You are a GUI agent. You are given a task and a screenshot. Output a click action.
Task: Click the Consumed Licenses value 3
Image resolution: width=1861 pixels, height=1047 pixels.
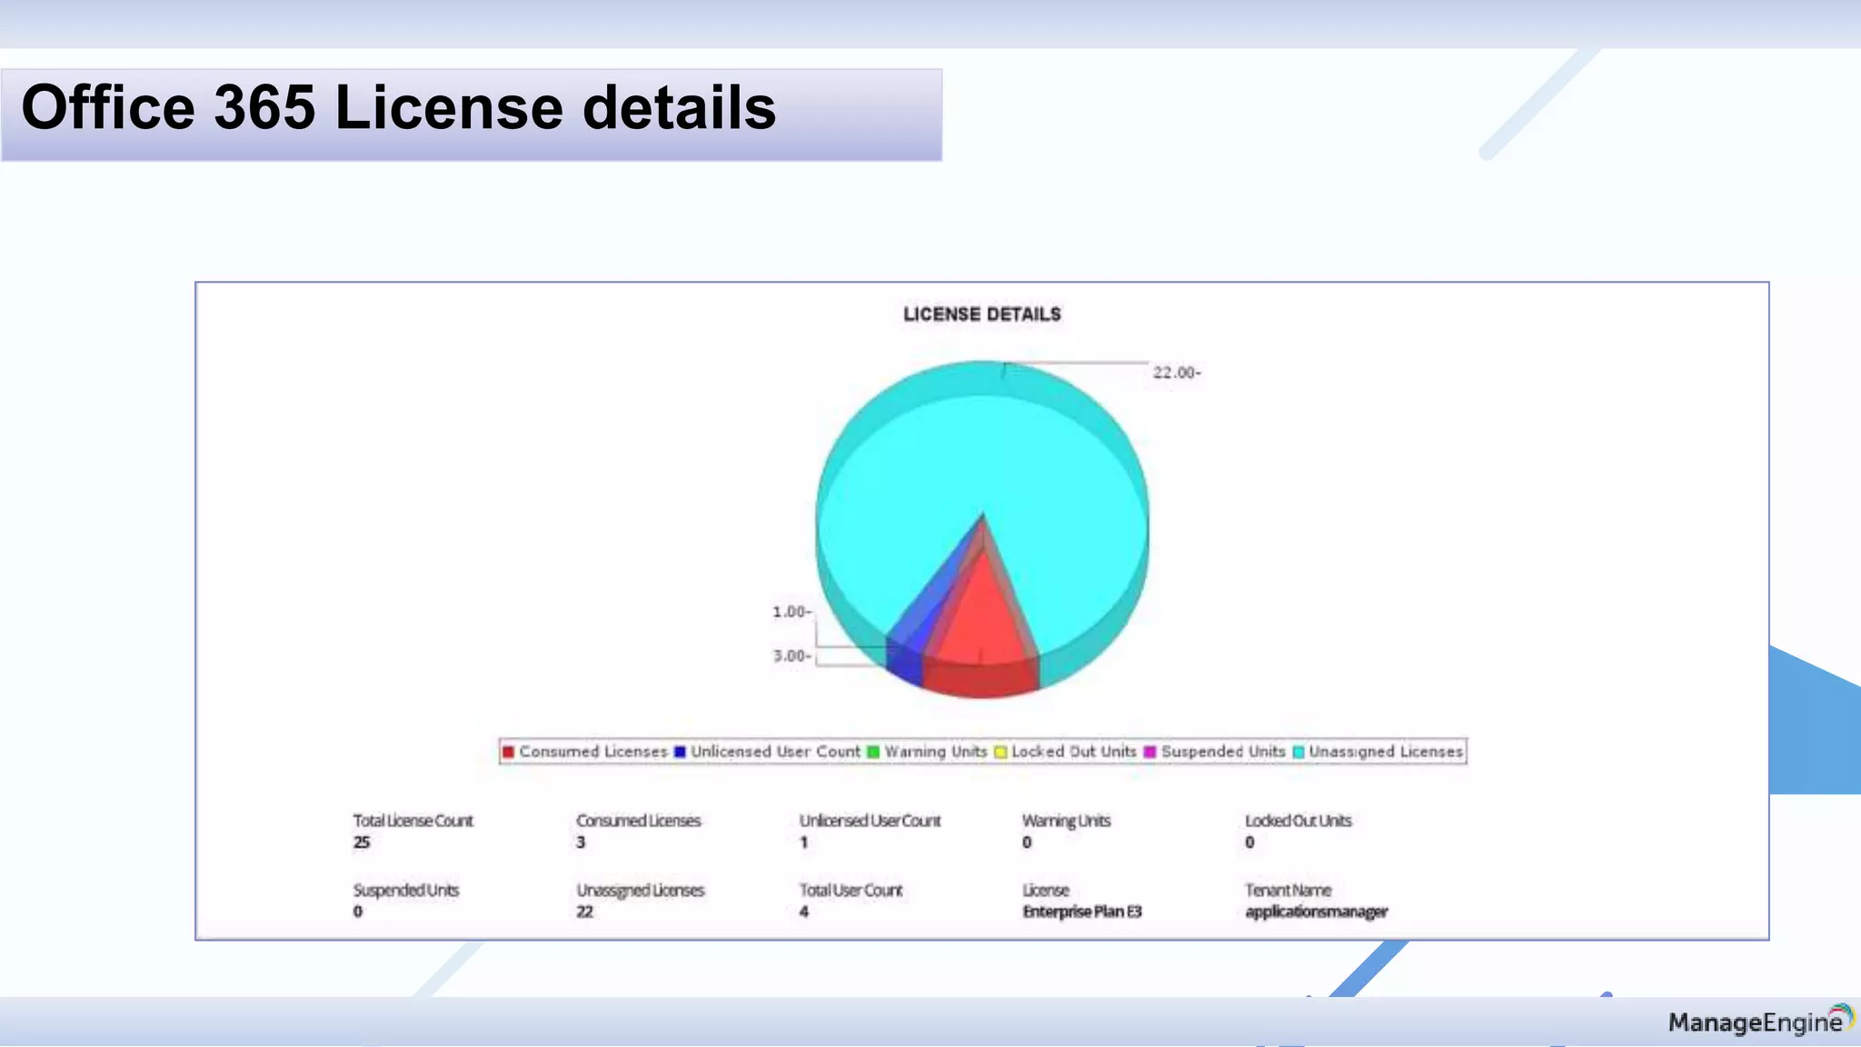point(581,843)
